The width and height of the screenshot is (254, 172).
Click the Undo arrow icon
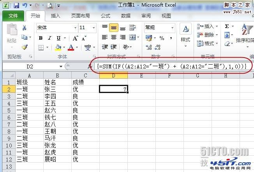coord(25,6)
